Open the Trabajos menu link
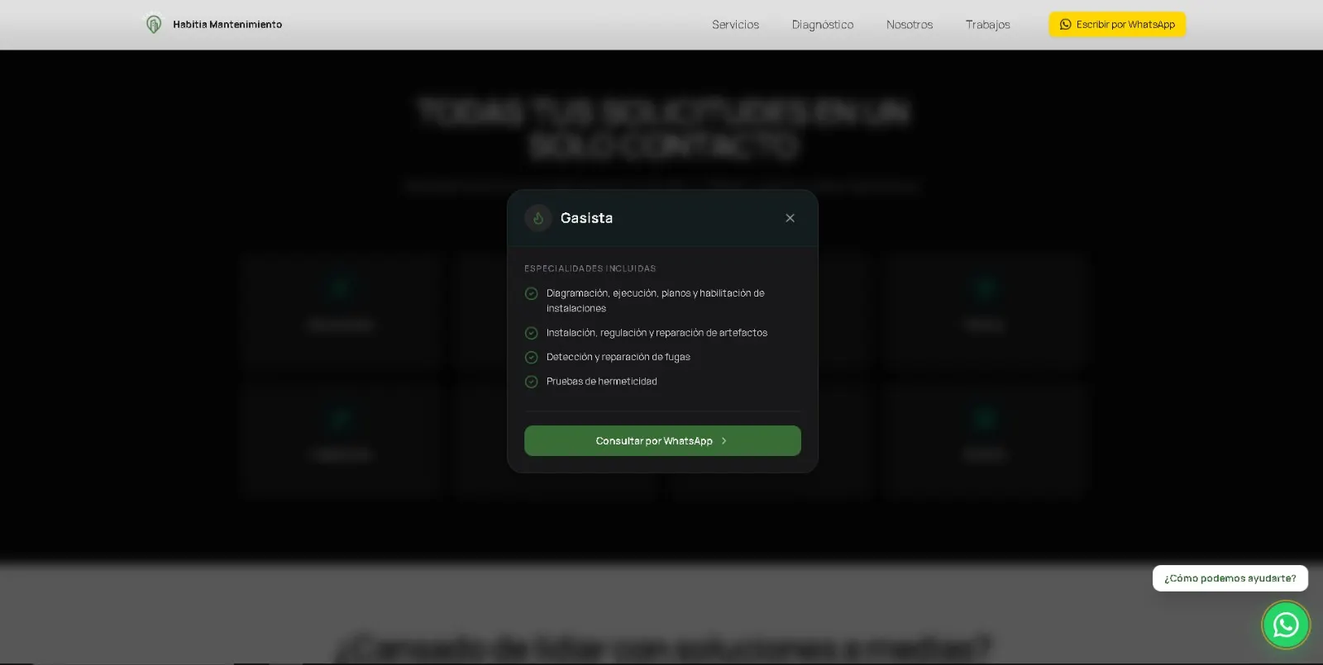 click(x=988, y=25)
